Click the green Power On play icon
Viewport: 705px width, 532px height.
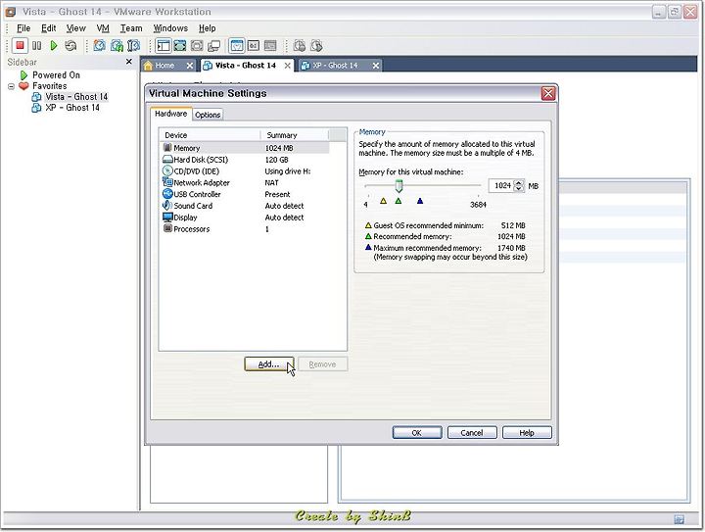click(x=54, y=45)
